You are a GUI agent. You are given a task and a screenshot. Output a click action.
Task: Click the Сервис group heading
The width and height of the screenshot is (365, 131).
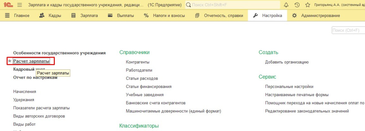pos(267,77)
